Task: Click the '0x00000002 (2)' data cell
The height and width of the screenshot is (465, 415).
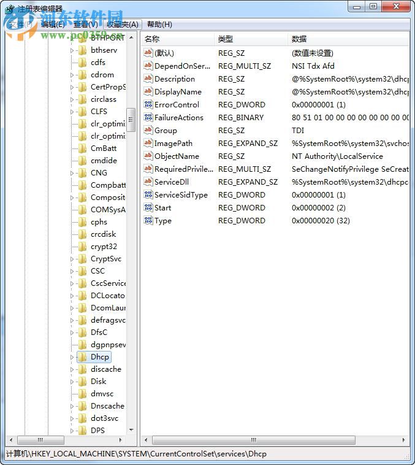Action: [319, 207]
